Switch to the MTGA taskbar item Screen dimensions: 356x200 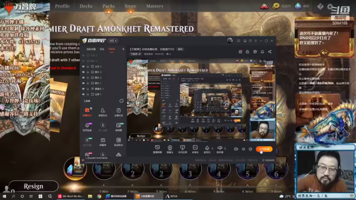tap(172, 196)
